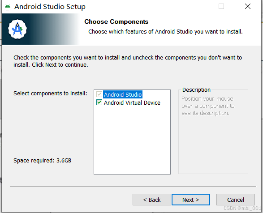The width and height of the screenshot is (263, 213).
Task: Uncheck the Android Virtual Device checkbox
Action: [x=99, y=102]
